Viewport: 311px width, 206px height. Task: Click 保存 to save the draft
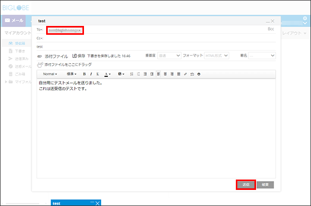tap(79, 56)
